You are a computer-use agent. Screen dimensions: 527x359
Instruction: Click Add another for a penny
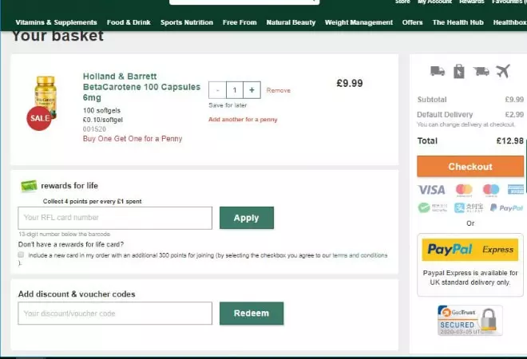[x=243, y=119]
